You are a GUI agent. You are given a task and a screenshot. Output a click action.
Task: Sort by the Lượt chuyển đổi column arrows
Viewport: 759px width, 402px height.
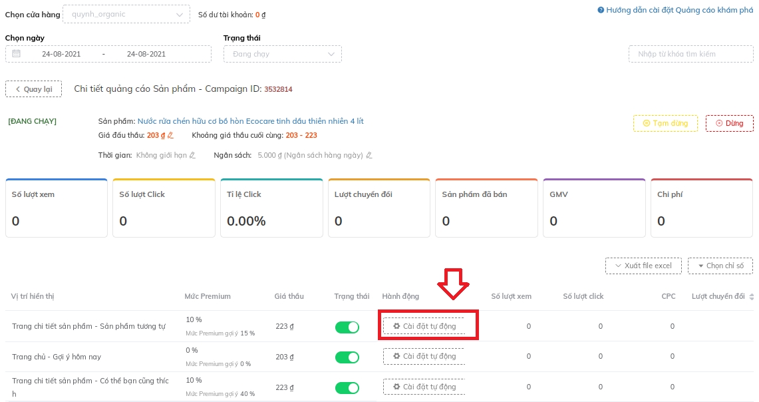[x=752, y=297]
